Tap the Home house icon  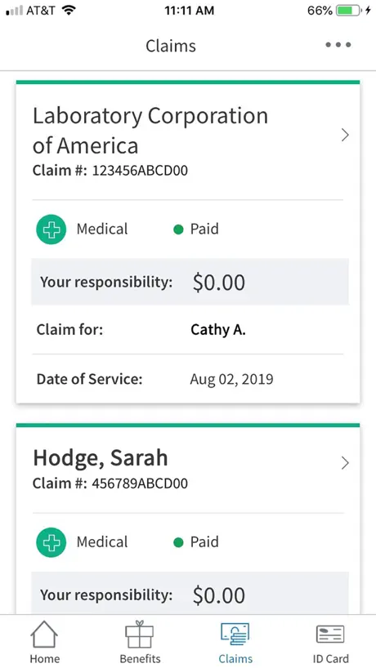44,635
